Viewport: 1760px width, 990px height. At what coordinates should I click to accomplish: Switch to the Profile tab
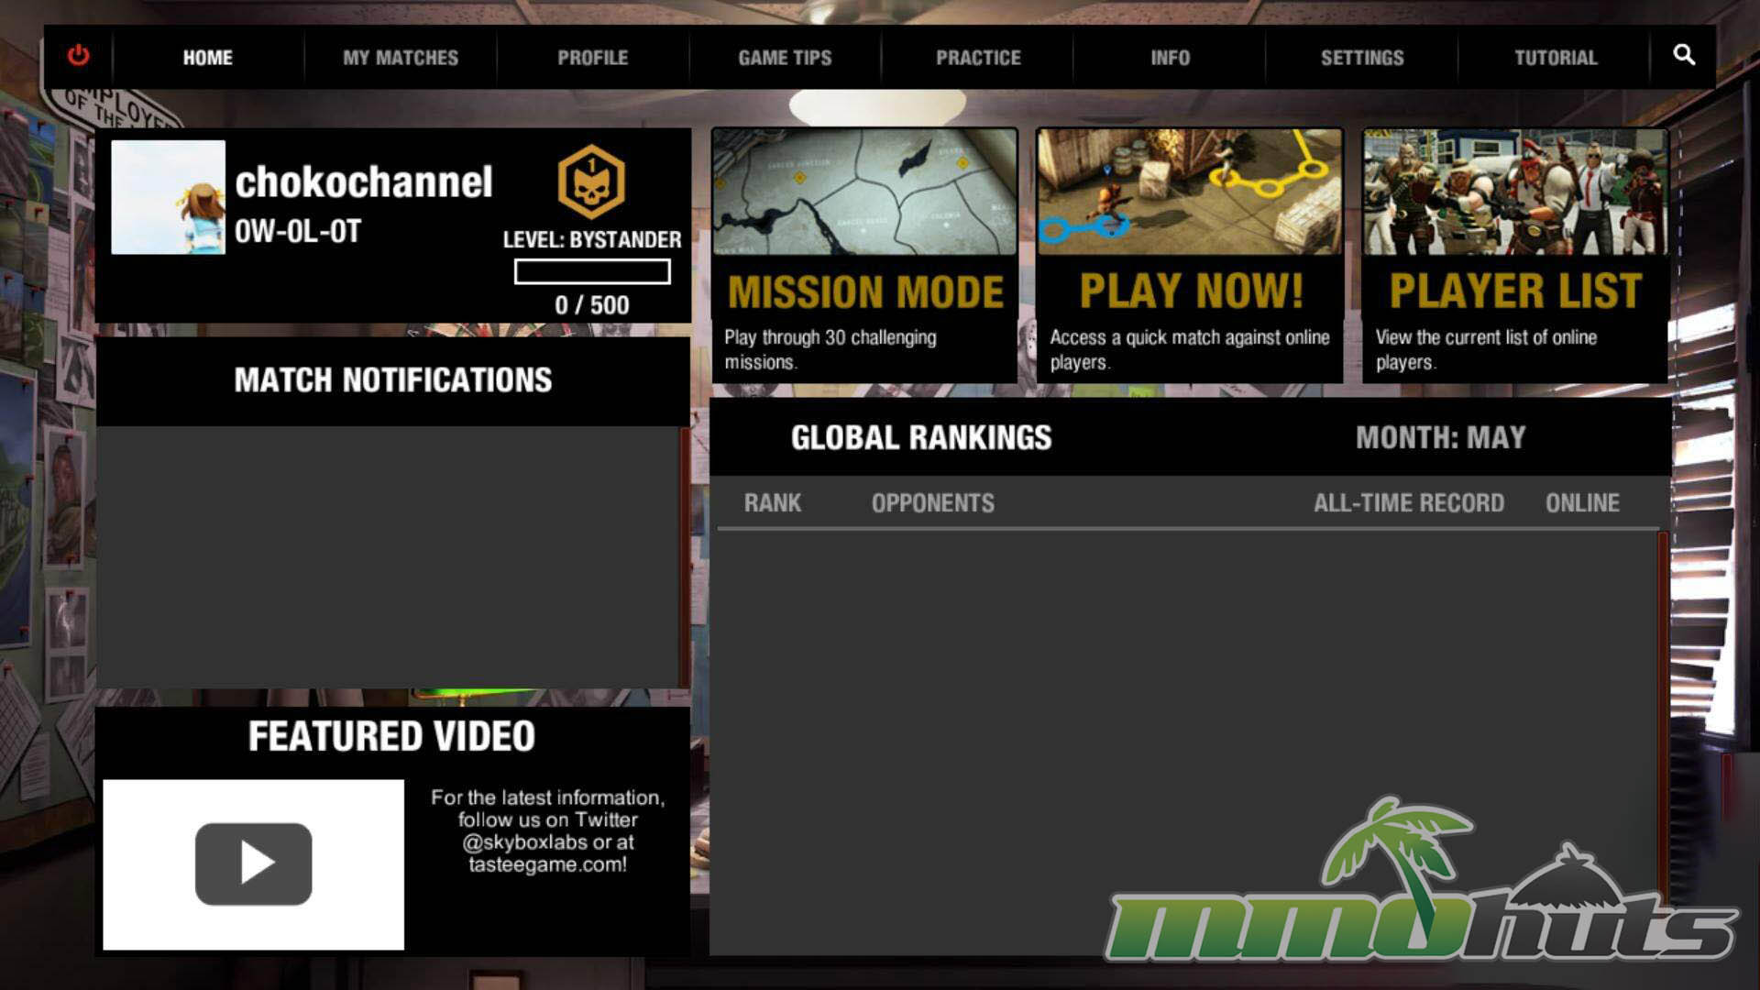[x=592, y=58]
